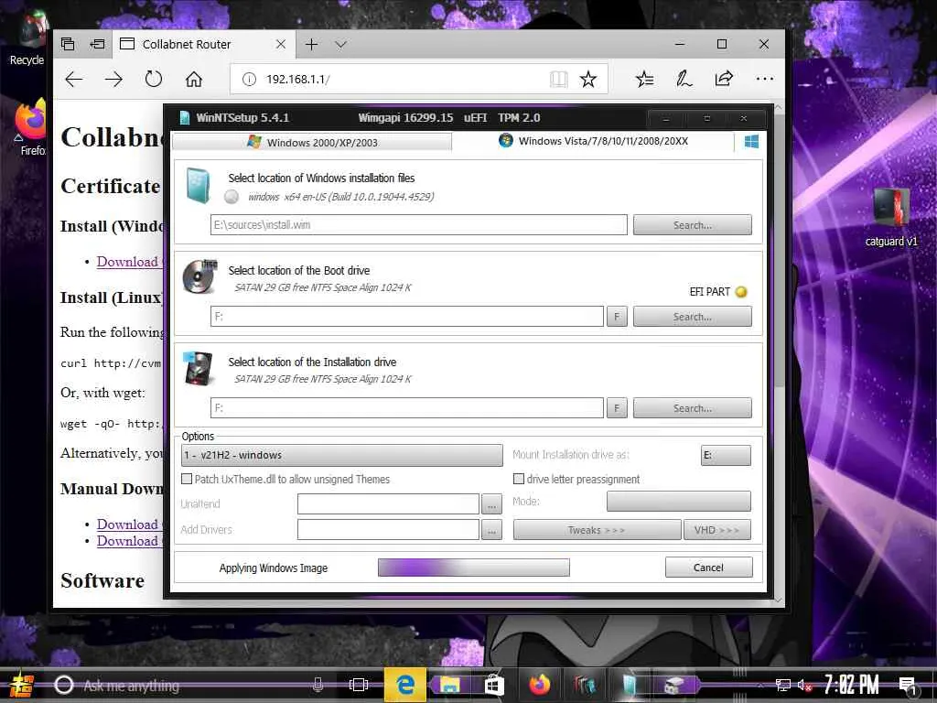Add page to favorites with star icon

coord(588,79)
